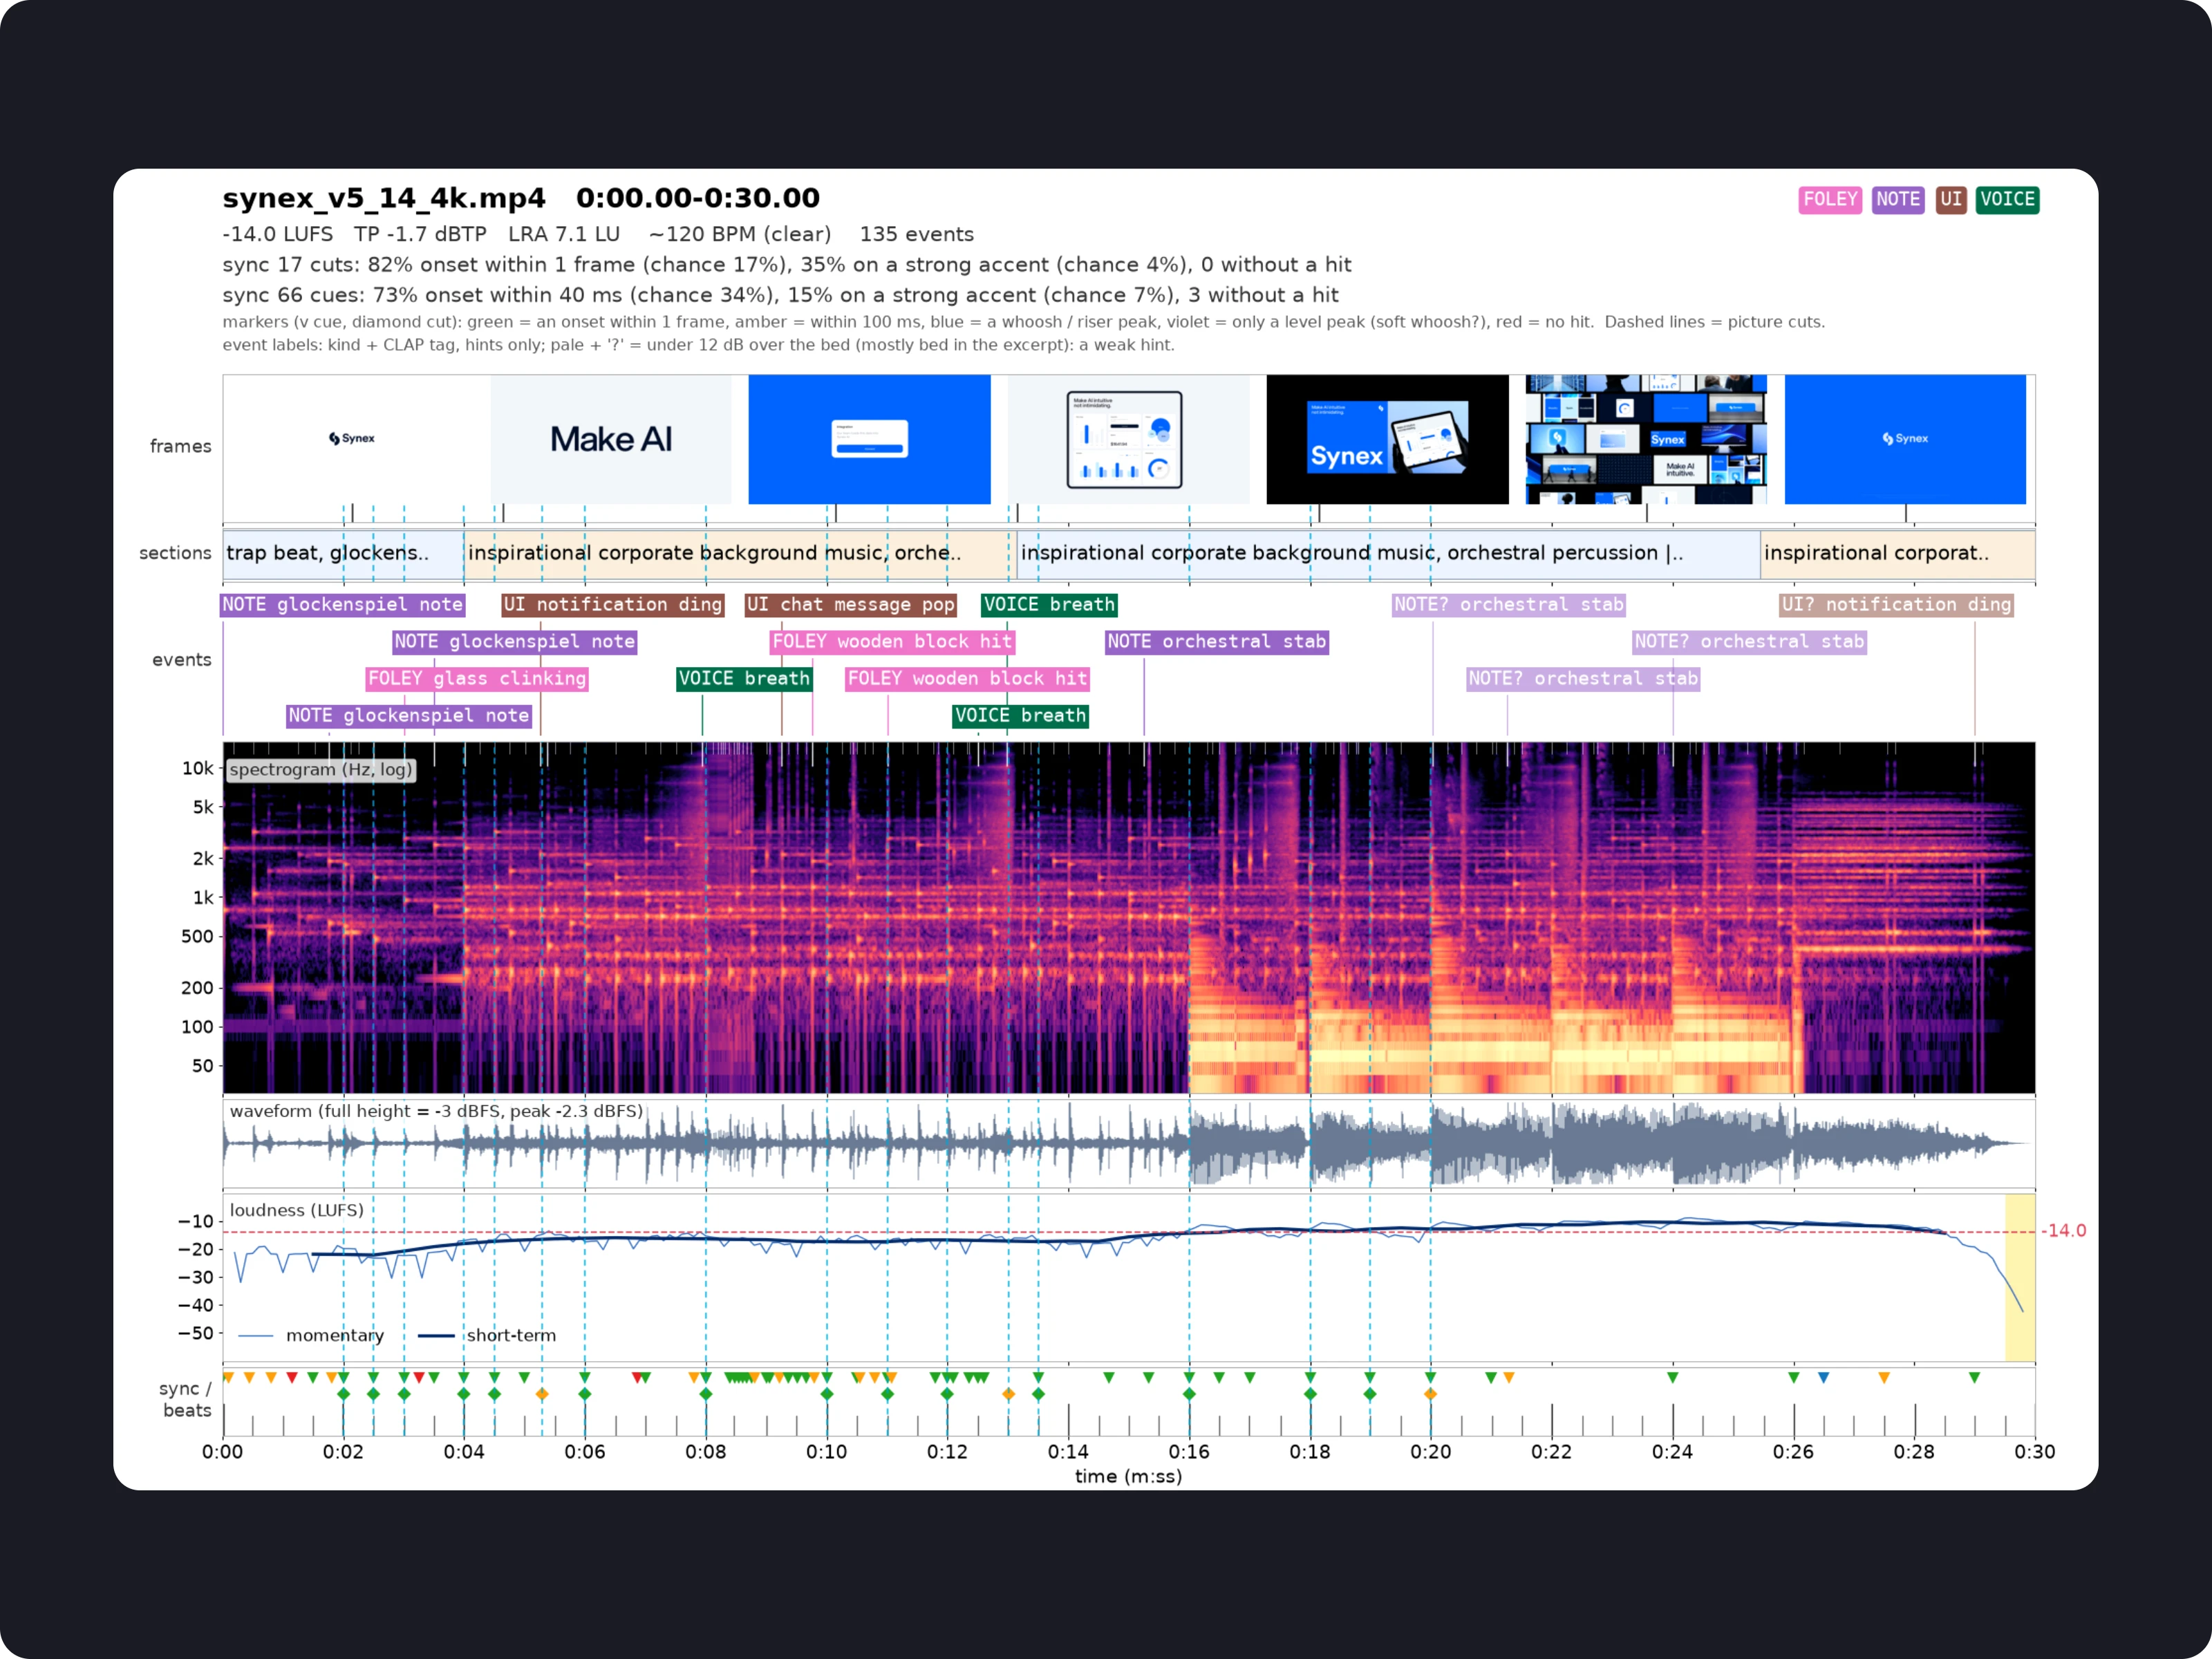Click the 'UI notification ding' event label

tap(613, 604)
